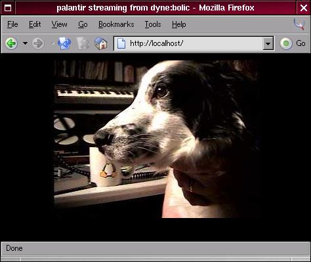
Task: Click the page icon in the address bar
Action: click(121, 43)
